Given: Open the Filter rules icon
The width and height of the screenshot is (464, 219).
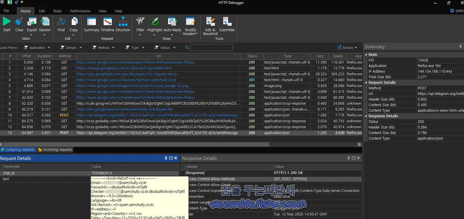Looking at the screenshot, I should (140, 22).
